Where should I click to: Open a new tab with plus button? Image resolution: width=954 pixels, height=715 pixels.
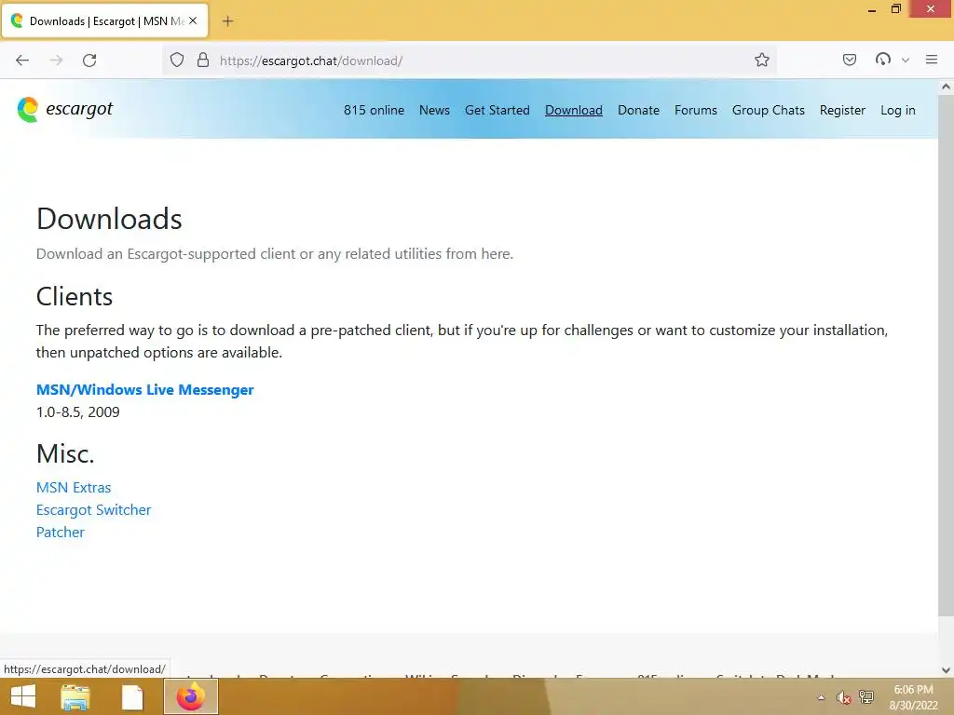227,21
